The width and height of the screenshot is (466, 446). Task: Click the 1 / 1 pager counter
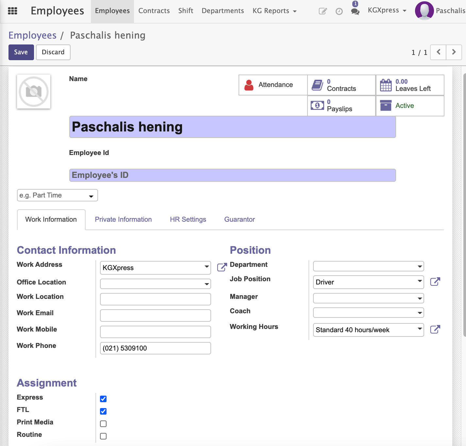(x=419, y=53)
